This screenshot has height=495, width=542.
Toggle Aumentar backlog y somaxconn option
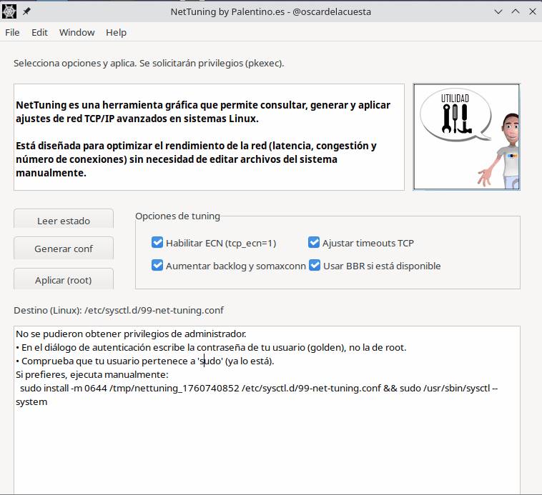point(158,266)
